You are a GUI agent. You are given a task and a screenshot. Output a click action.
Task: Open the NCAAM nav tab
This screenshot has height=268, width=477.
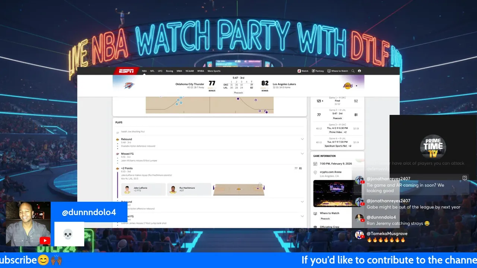190,71
